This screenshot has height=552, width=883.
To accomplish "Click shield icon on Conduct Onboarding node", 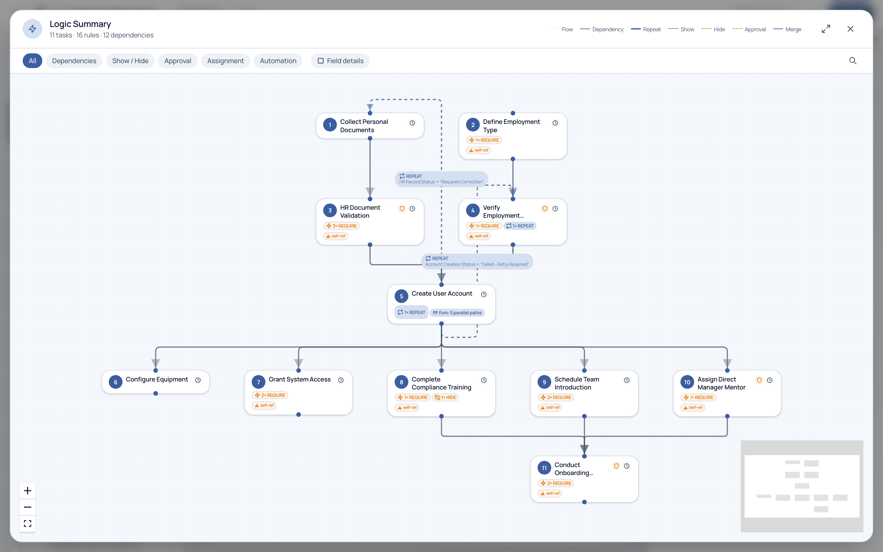I will point(616,466).
